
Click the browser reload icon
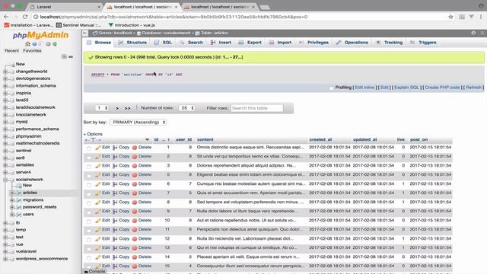point(25,17)
